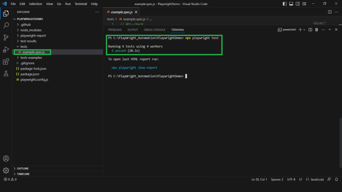Open the Search view in activity bar
Viewport: 342px width, 192px height.
coord(6,26)
